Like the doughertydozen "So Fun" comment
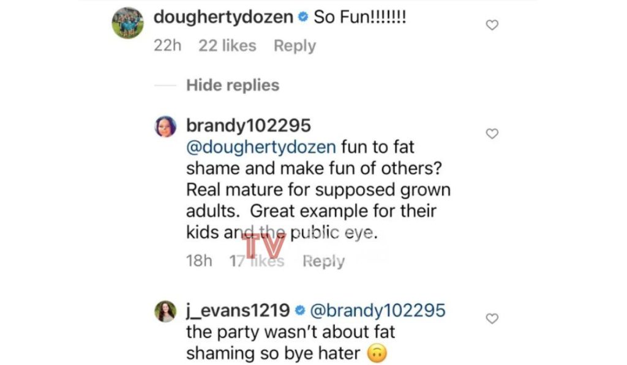This screenshot has width=627, height=365. (492, 25)
